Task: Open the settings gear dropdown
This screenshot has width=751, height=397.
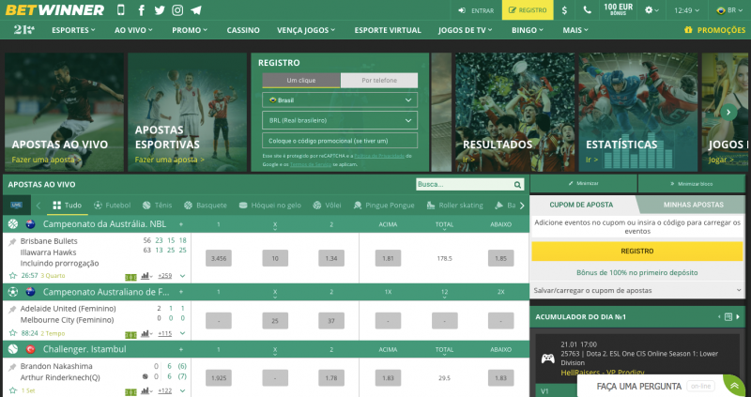Action: (651, 10)
